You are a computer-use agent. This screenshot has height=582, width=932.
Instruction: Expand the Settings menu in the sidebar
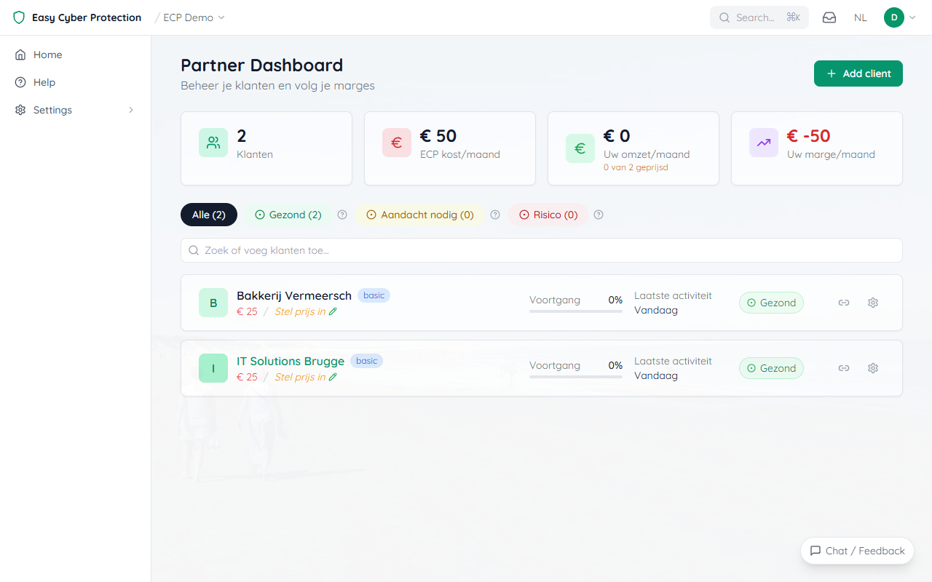coord(52,110)
